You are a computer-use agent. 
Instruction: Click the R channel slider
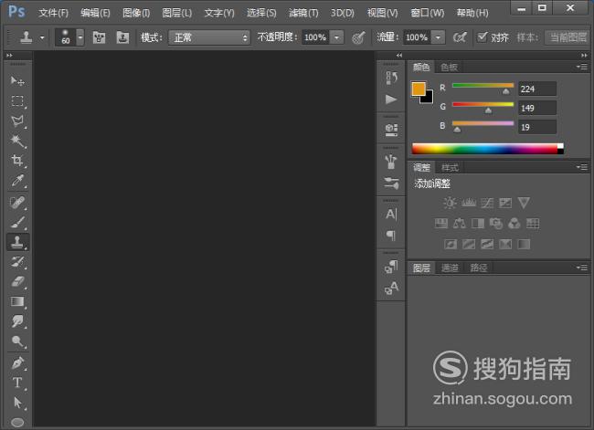483,86
